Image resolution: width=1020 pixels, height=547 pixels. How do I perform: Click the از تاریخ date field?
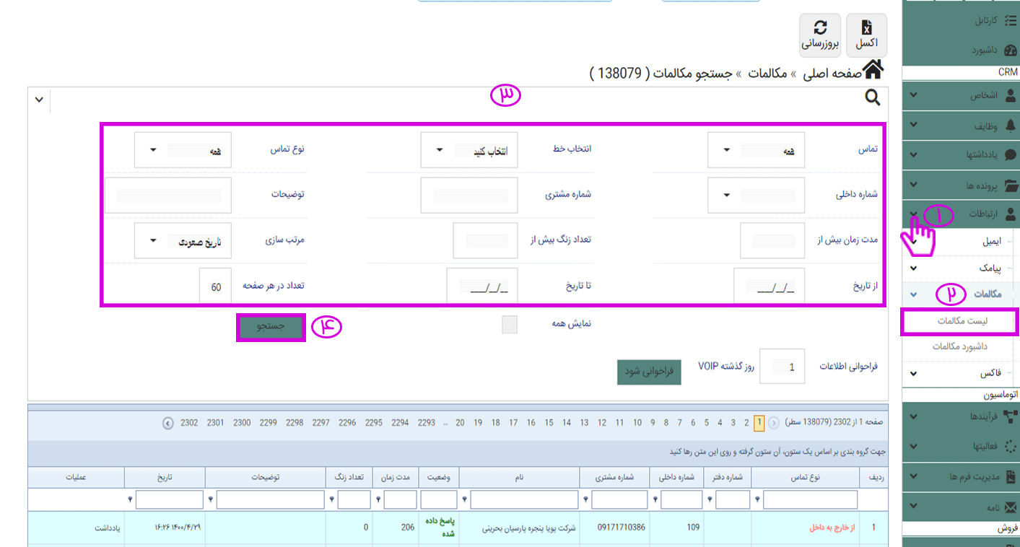(x=769, y=286)
